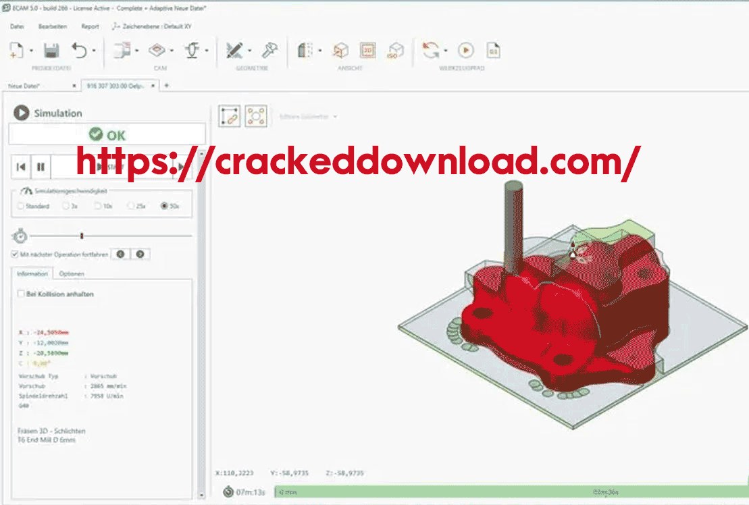Switch to the Optionen tab

[71, 274]
